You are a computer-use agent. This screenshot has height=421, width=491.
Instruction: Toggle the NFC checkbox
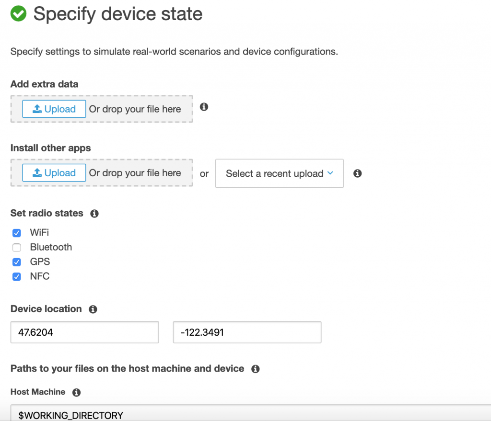tap(17, 276)
